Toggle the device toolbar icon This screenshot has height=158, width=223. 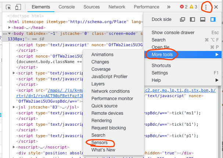coord(18,7)
